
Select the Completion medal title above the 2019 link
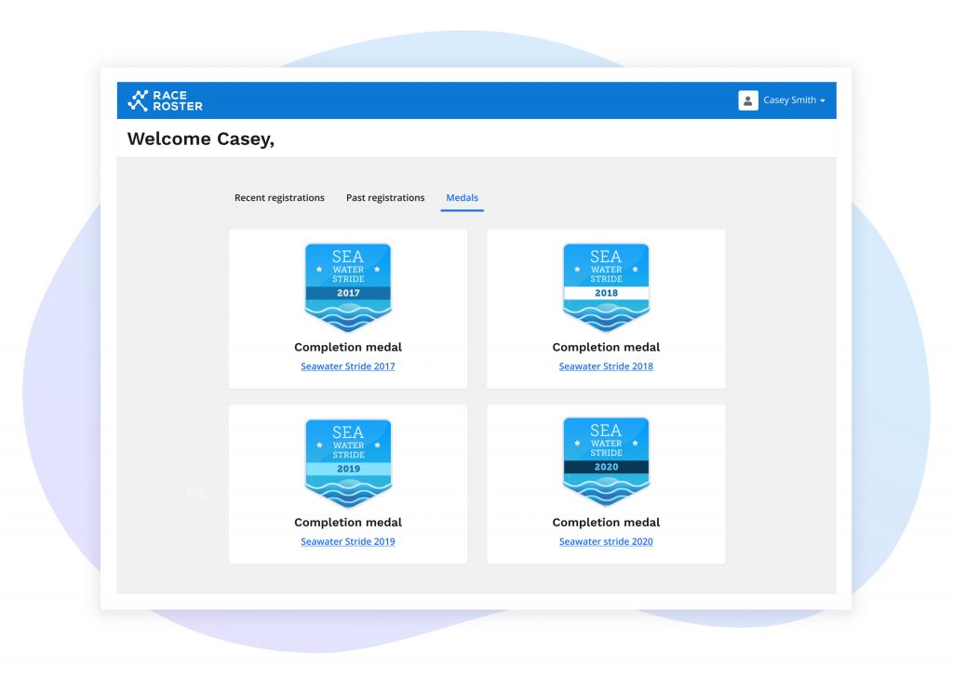348,523
